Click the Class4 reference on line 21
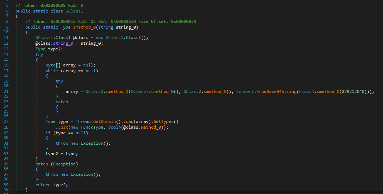 [x=307, y=91]
